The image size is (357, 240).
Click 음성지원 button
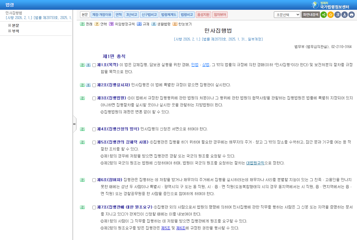203,15
